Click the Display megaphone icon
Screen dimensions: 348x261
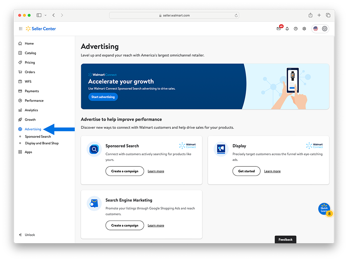(221, 149)
